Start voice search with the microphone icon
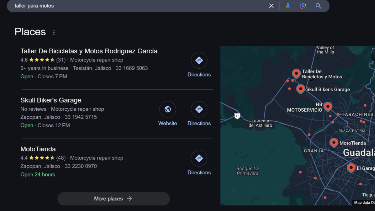 click(x=288, y=6)
